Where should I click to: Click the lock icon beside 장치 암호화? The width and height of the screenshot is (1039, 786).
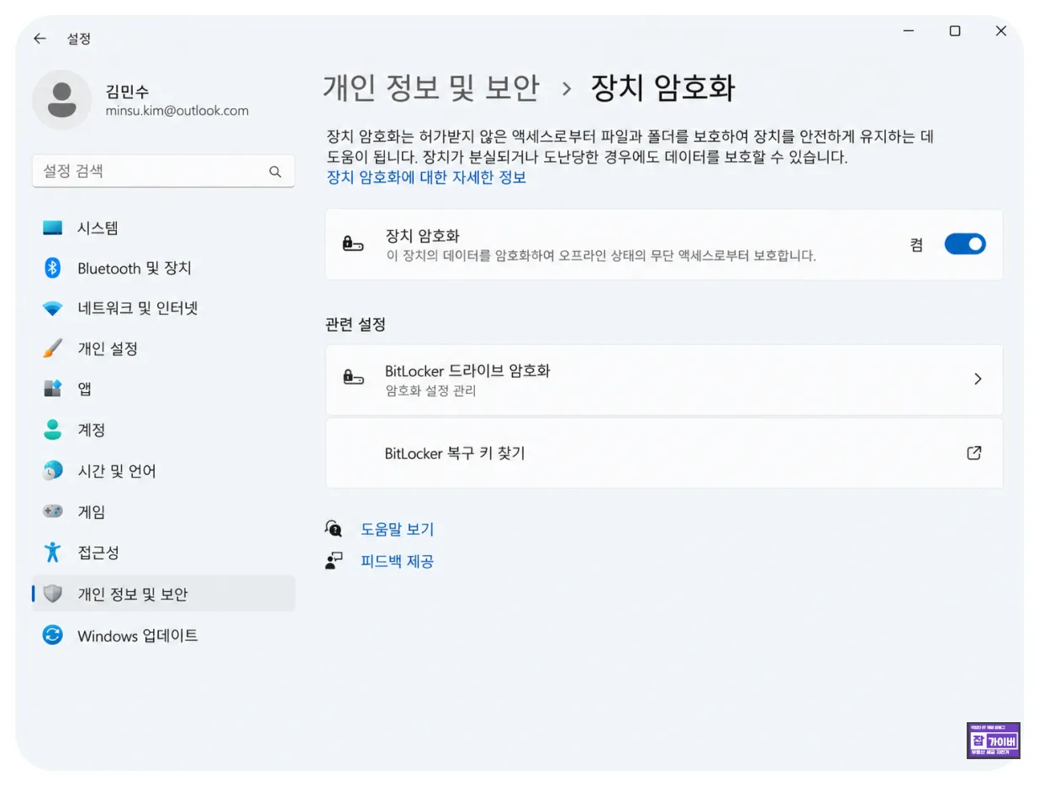[x=353, y=244]
